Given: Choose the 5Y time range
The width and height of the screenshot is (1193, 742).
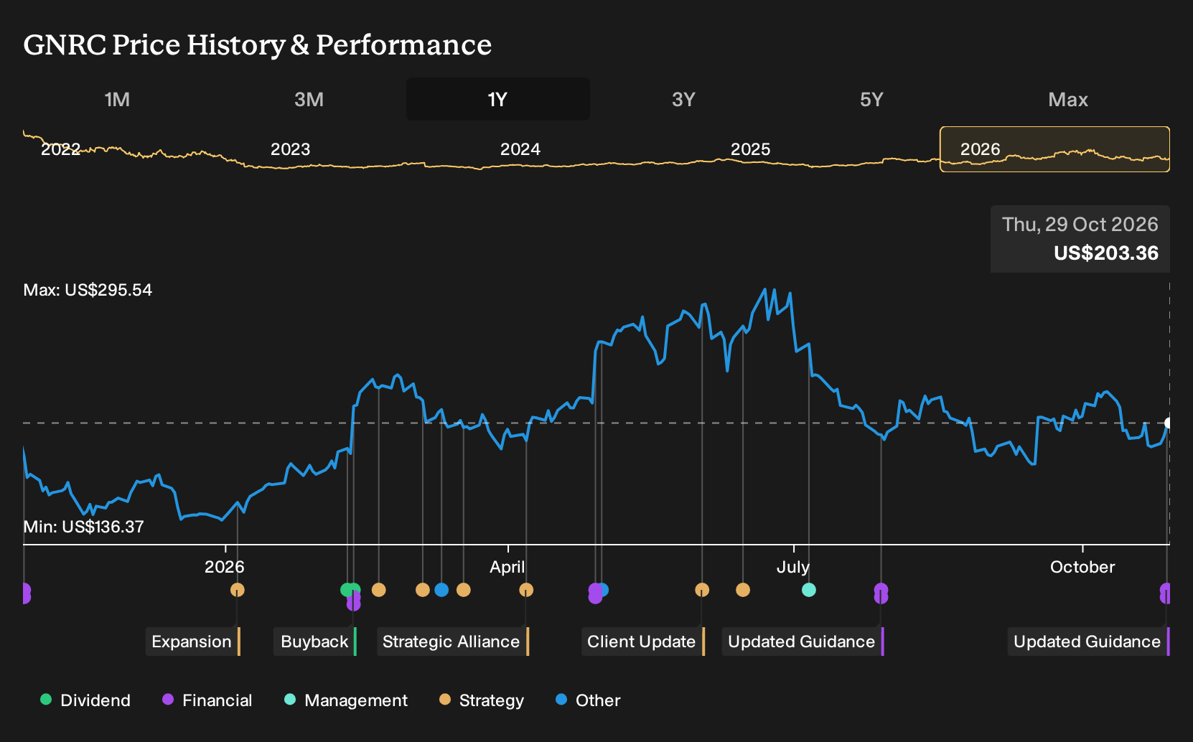Looking at the screenshot, I should click(871, 99).
